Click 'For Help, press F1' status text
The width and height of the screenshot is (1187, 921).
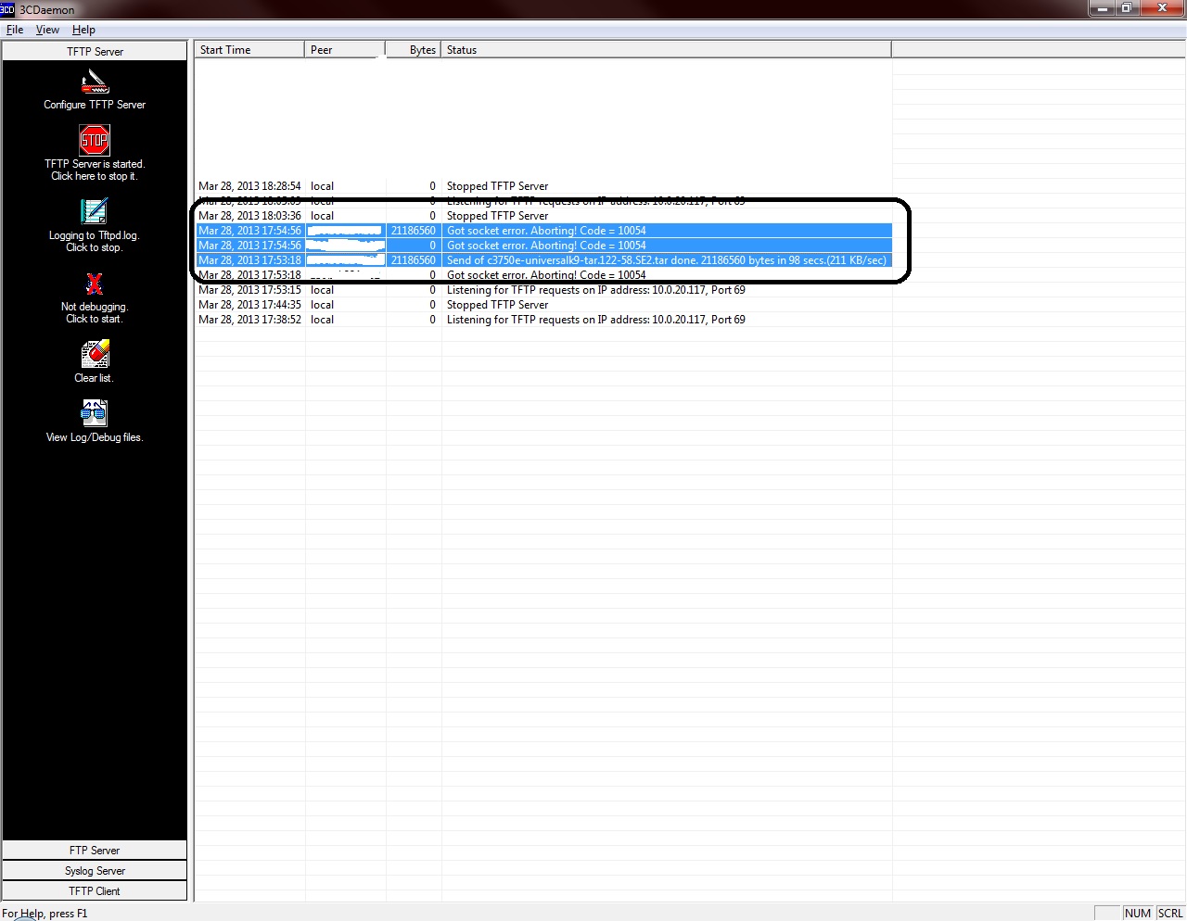coord(45,914)
